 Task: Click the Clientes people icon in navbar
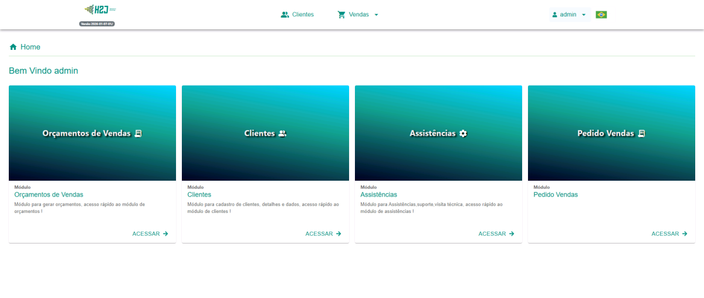[x=285, y=15]
